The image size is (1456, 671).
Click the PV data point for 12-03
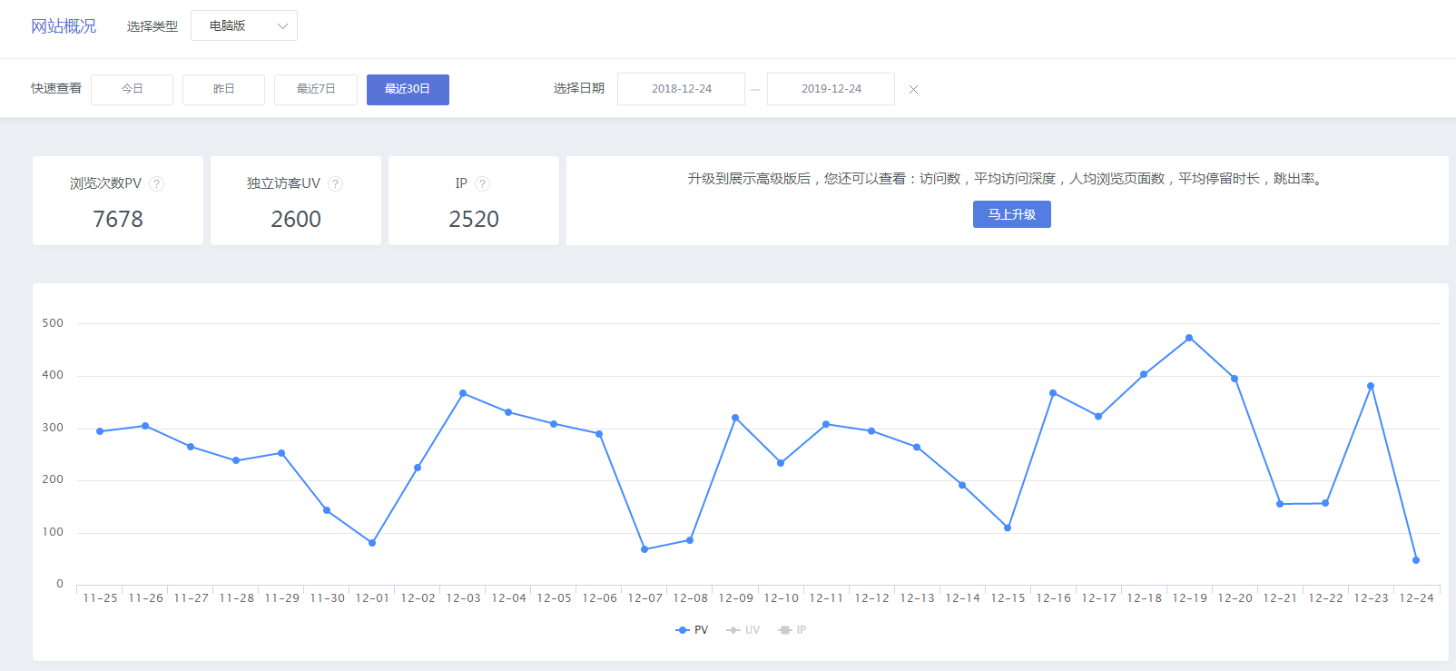click(x=463, y=393)
